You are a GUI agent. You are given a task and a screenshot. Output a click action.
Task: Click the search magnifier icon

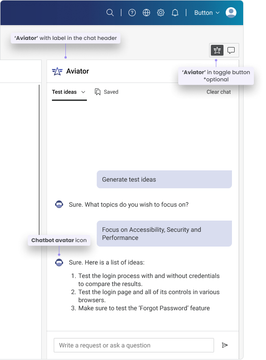[110, 13]
